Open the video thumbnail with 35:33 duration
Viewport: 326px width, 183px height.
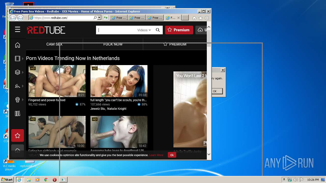(x=119, y=81)
